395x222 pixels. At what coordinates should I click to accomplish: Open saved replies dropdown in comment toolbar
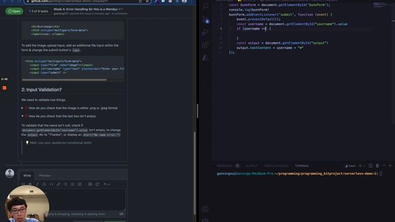click(107, 184)
